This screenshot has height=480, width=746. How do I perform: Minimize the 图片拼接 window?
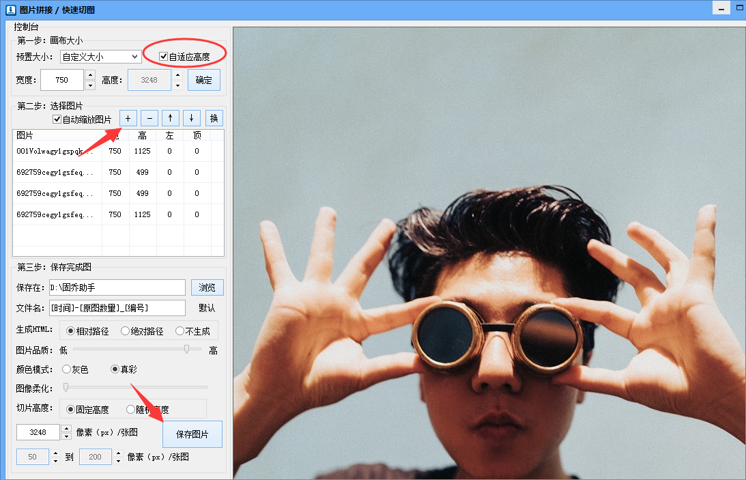click(721, 8)
